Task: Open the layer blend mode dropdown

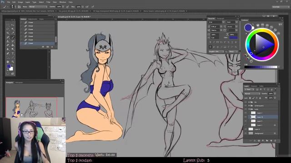Action: click(252, 94)
